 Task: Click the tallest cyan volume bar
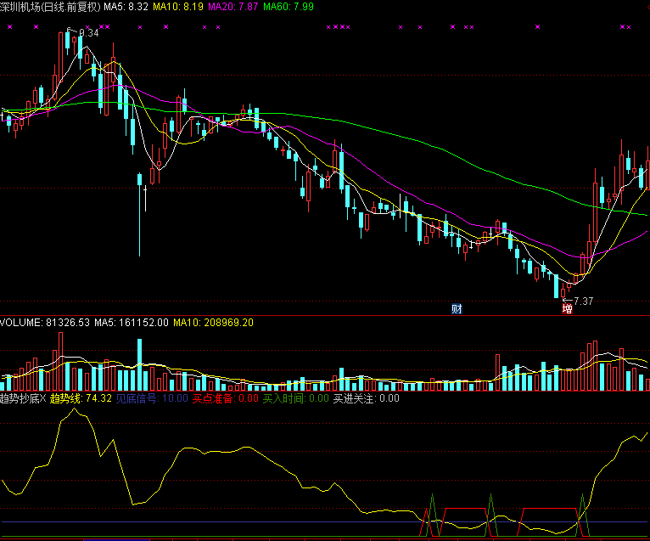pos(140,364)
